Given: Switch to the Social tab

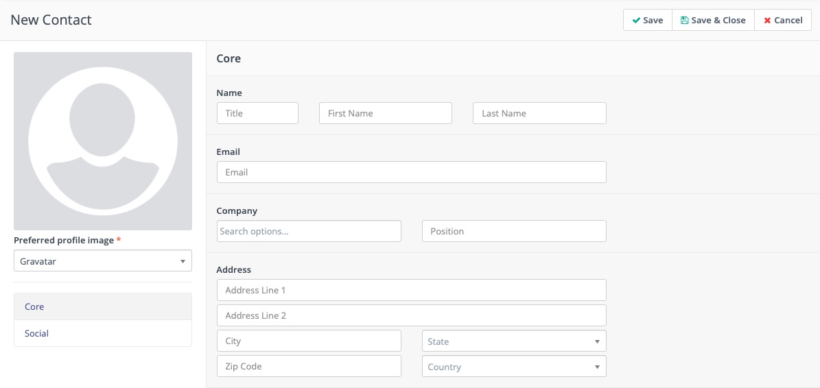Looking at the screenshot, I should click(x=103, y=333).
